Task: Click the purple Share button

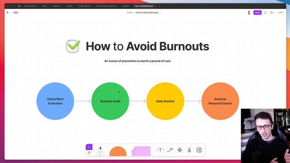Action: (257, 13)
